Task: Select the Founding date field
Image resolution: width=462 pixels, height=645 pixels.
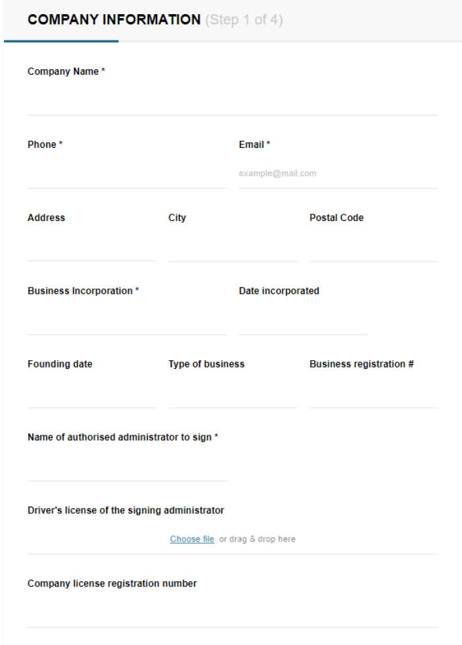Action: click(92, 394)
